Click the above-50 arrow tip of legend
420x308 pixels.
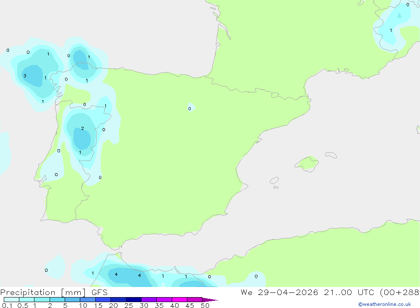point(210,300)
